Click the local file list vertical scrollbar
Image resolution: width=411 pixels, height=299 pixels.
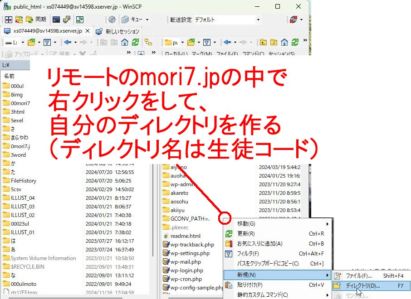(x=153, y=209)
